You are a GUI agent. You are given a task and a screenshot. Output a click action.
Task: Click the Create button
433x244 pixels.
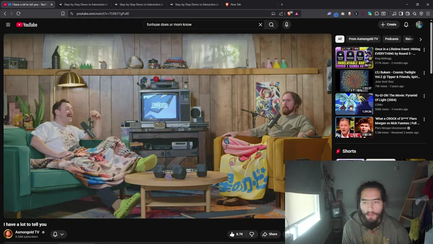point(388,24)
